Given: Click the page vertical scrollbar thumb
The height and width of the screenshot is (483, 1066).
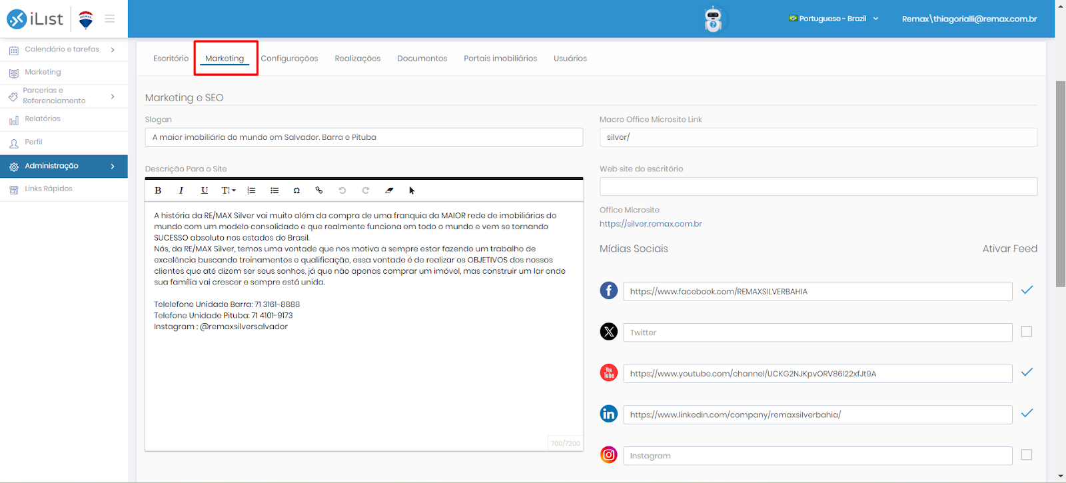Looking at the screenshot, I should click(1061, 184).
